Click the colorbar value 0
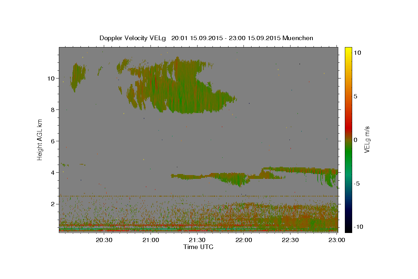418x279 pixels. pos(356,140)
